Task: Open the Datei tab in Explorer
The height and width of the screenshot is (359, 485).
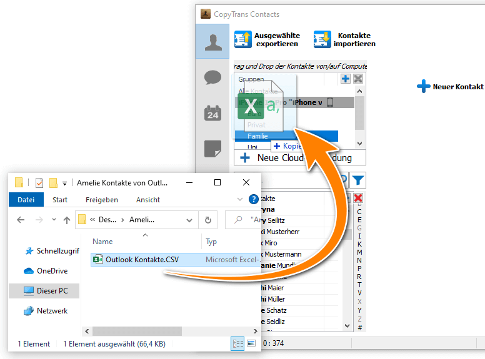Action: (26, 200)
